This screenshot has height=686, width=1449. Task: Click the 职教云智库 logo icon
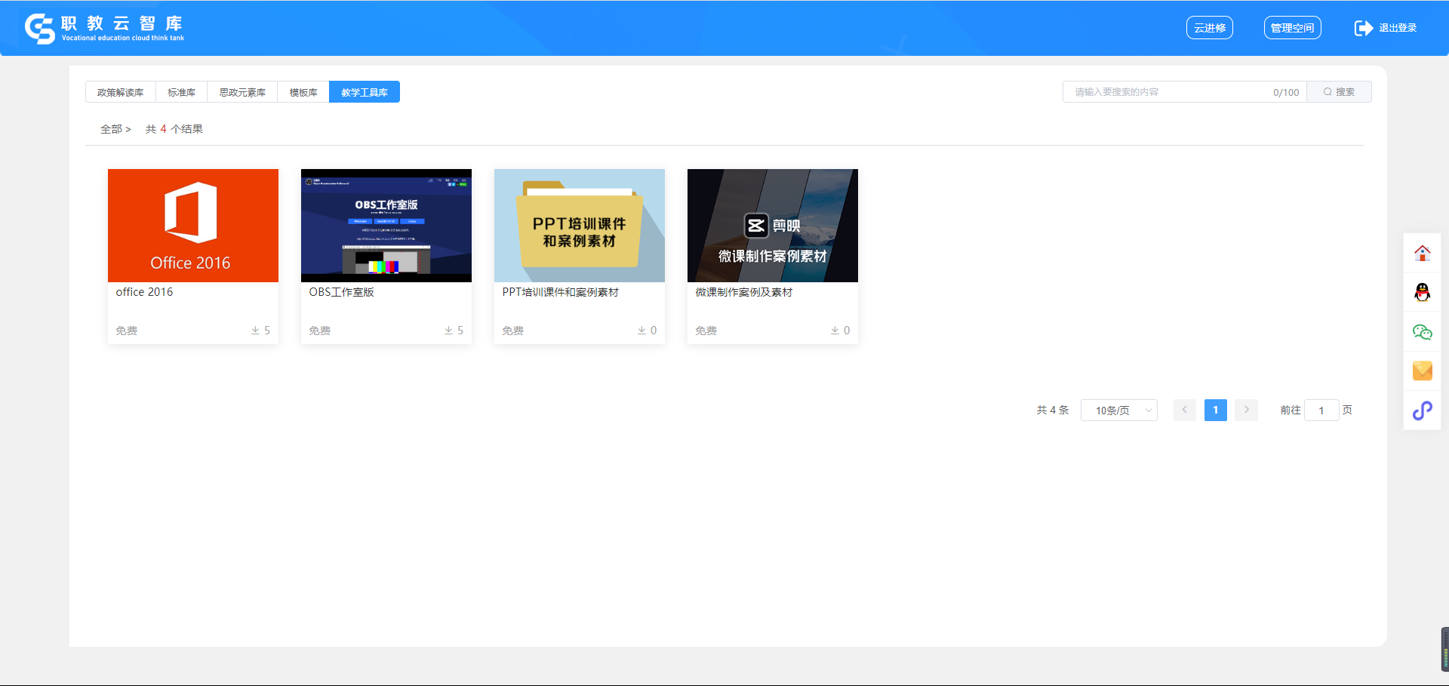click(39, 29)
